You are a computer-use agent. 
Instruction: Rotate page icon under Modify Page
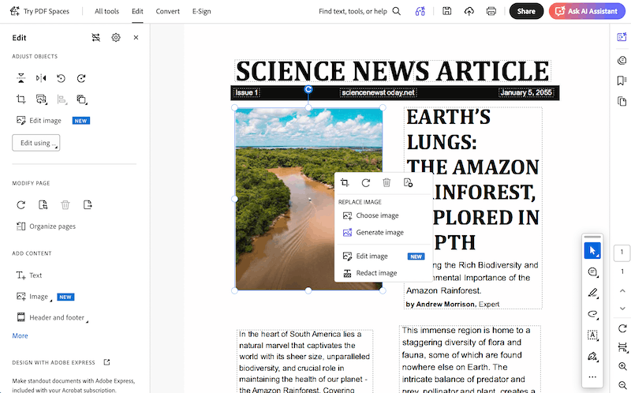pyautogui.click(x=21, y=205)
